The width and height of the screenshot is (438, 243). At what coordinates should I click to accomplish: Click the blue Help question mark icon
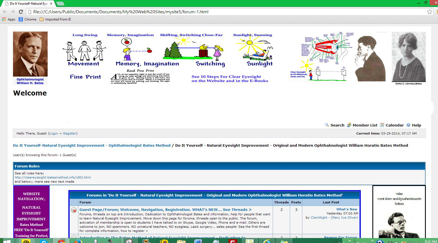(408, 125)
